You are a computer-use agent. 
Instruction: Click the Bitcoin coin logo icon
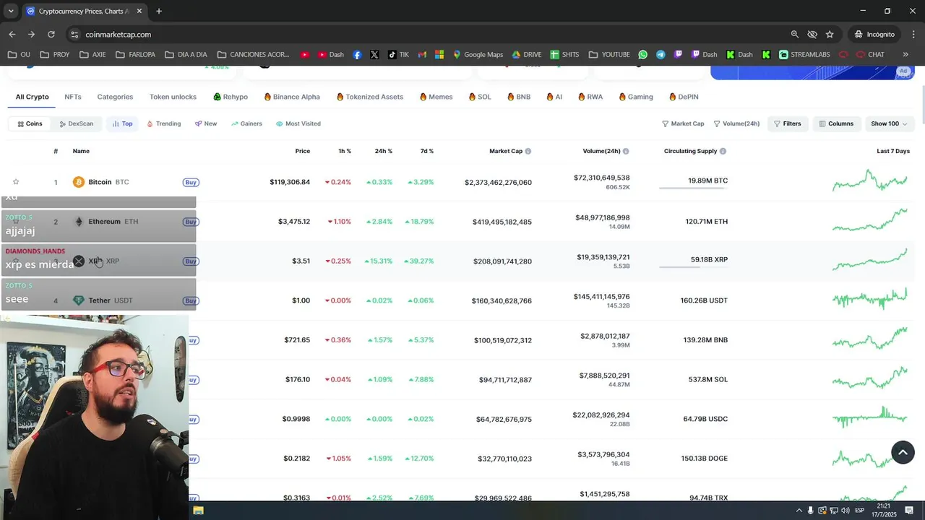79,182
